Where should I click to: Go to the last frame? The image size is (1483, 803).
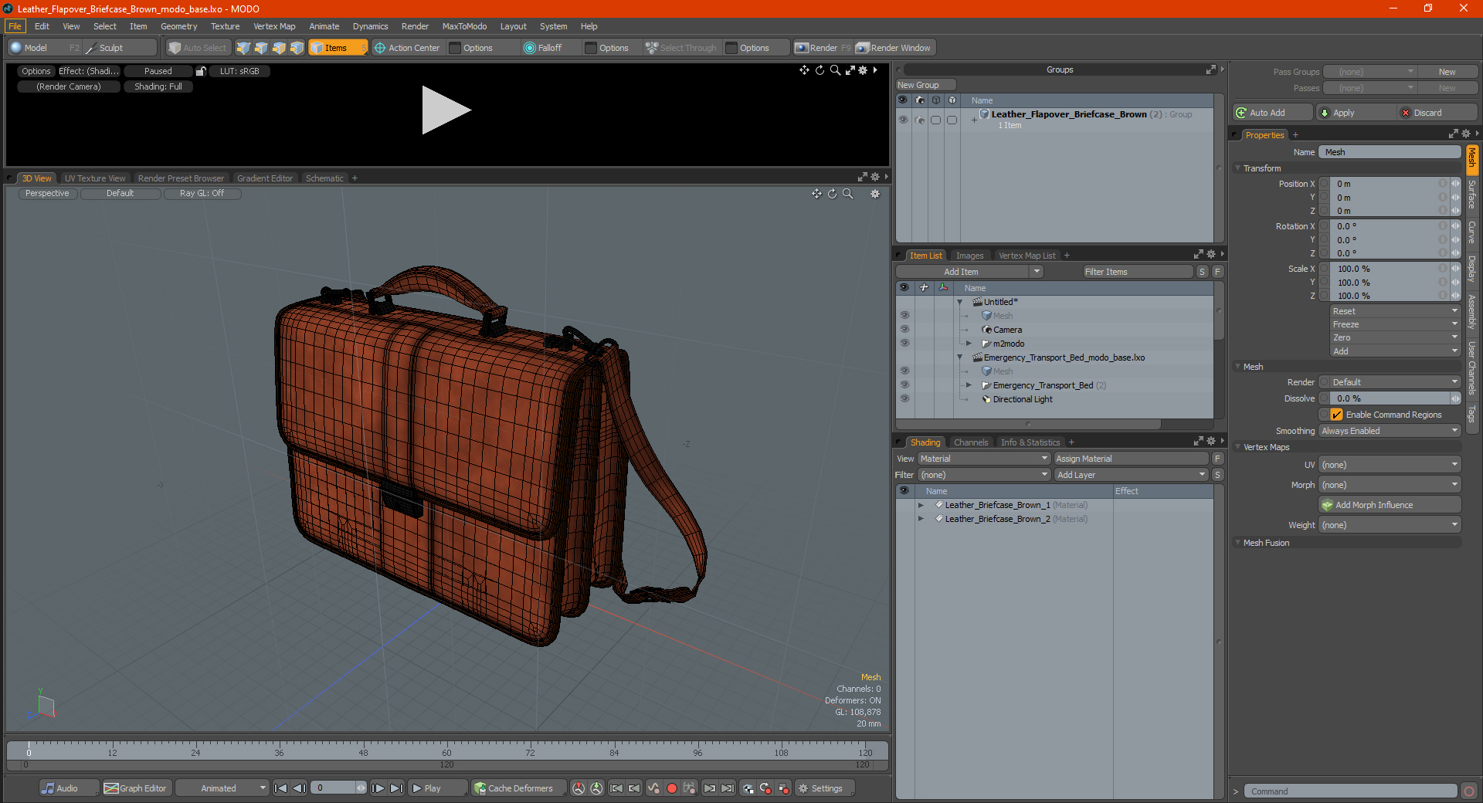tap(396, 788)
